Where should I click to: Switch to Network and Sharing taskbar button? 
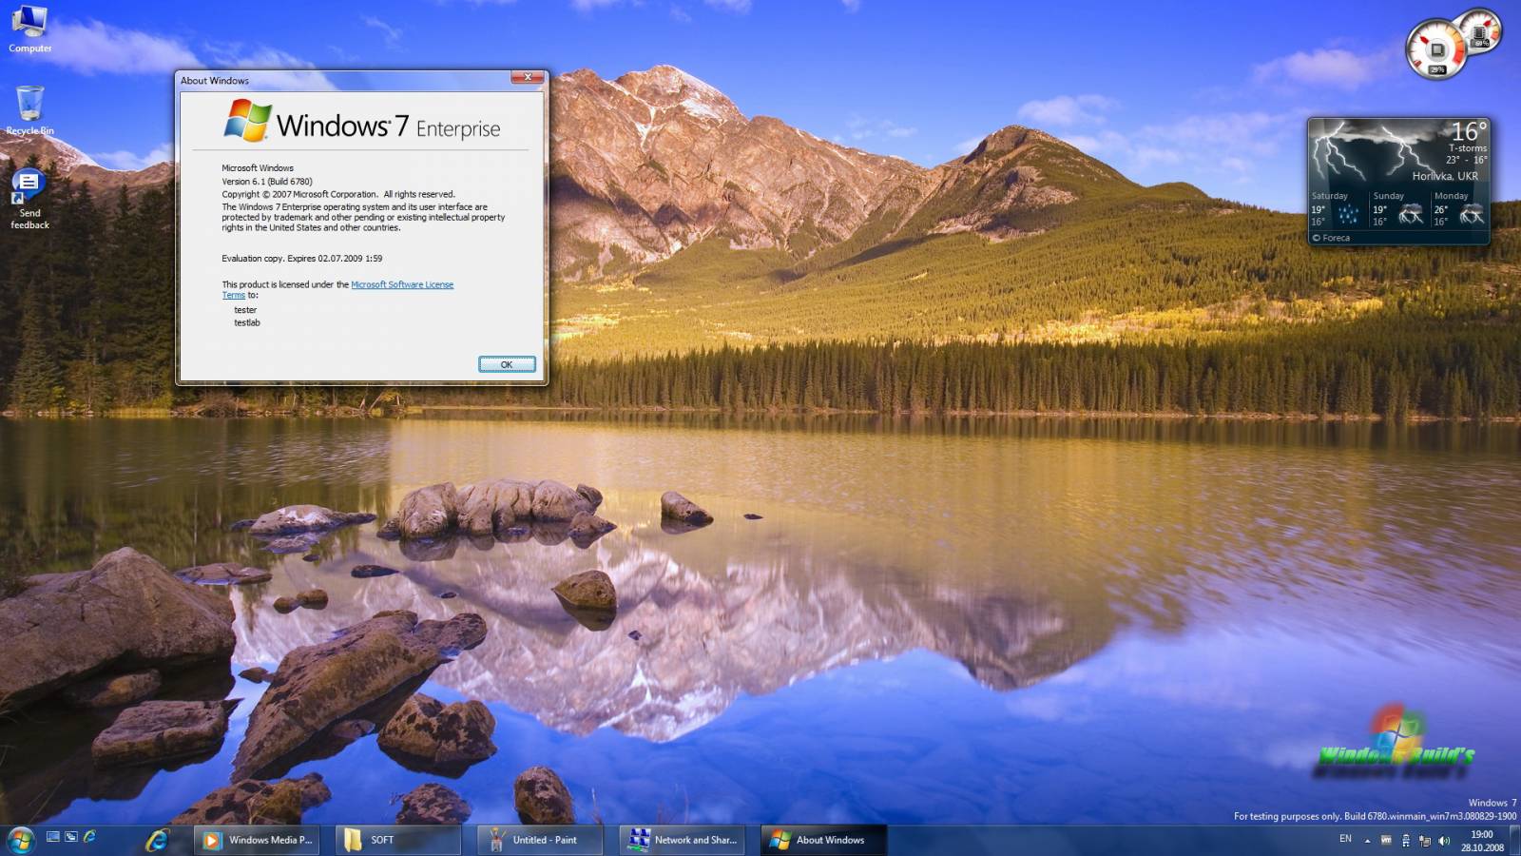point(682,840)
